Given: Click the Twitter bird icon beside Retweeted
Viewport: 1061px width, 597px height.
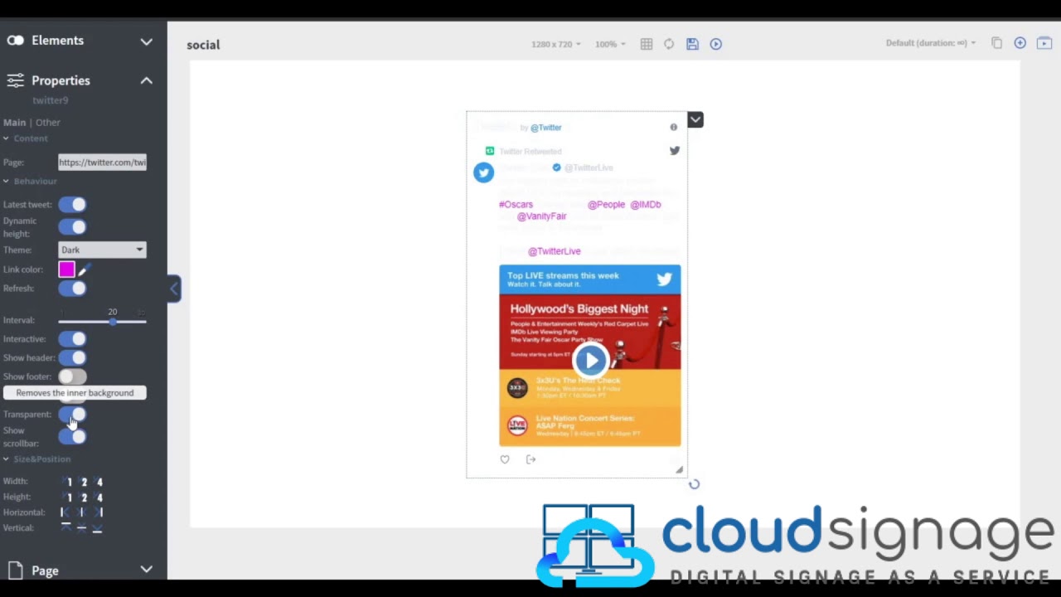Looking at the screenshot, I should [675, 151].
